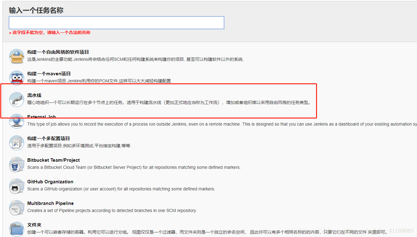Image resolution: width=417 pixels, height=237 pixels.
Task: Click the heading 输入一个任务名称
Action: coord(36,10)
